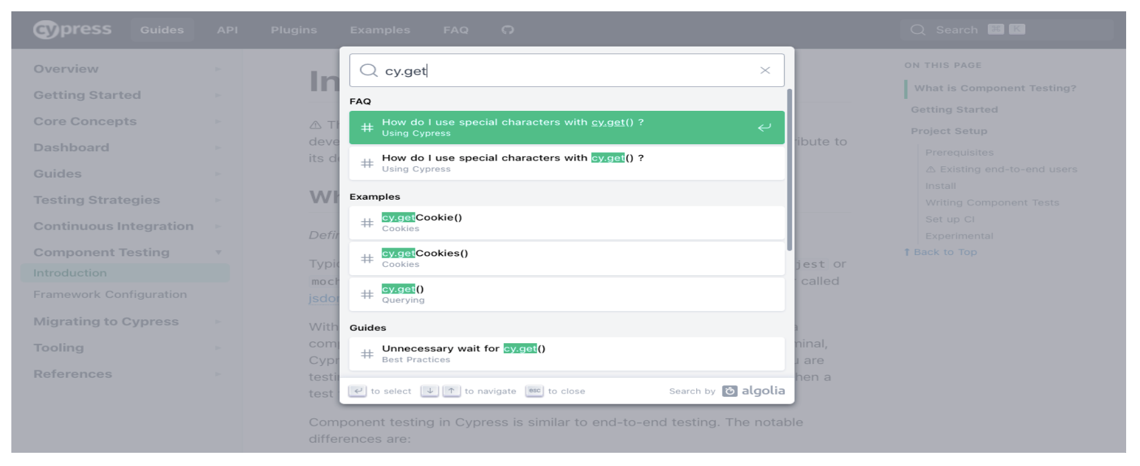The height and width of the screenshot is (466, 1140).
Task: Click the GitHub icon in navbar
Action: (508, 30)
